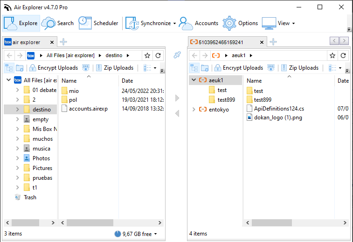This screenshot has width=353, height=242.
Task: Go back in right pane navigation
Action: coord(195,55)
